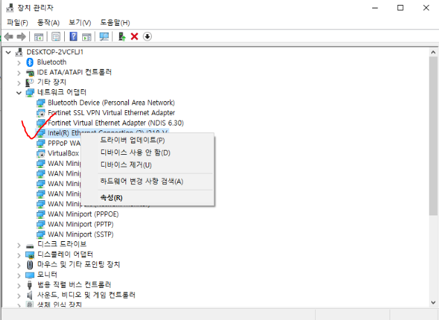Expand the 모니터 category
This screenshot has height=320, width=439.
[19, 275]
